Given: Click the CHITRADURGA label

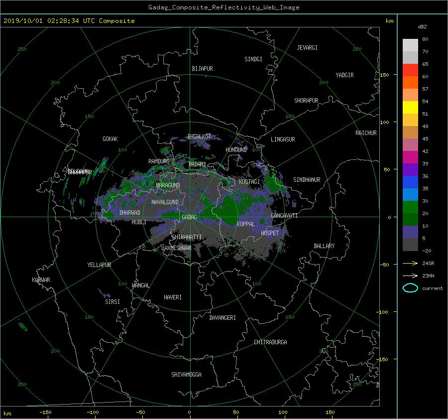Looking at the screenshot, I should tap(270, 342).
